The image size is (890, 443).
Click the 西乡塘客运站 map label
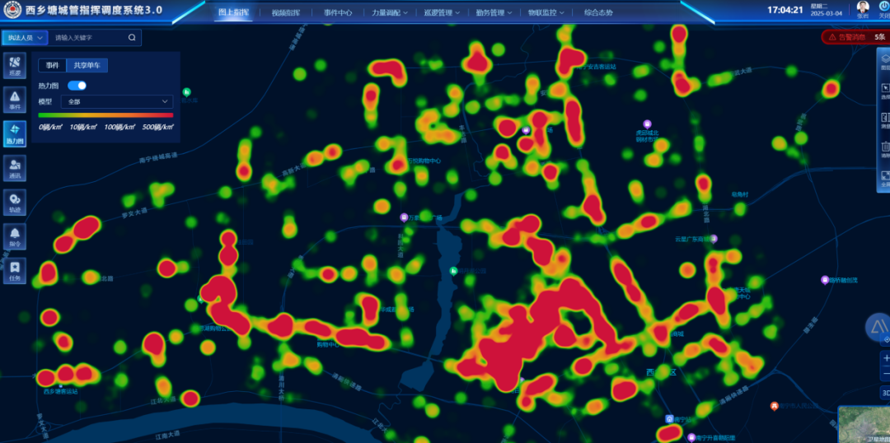(x=60, y=391)
